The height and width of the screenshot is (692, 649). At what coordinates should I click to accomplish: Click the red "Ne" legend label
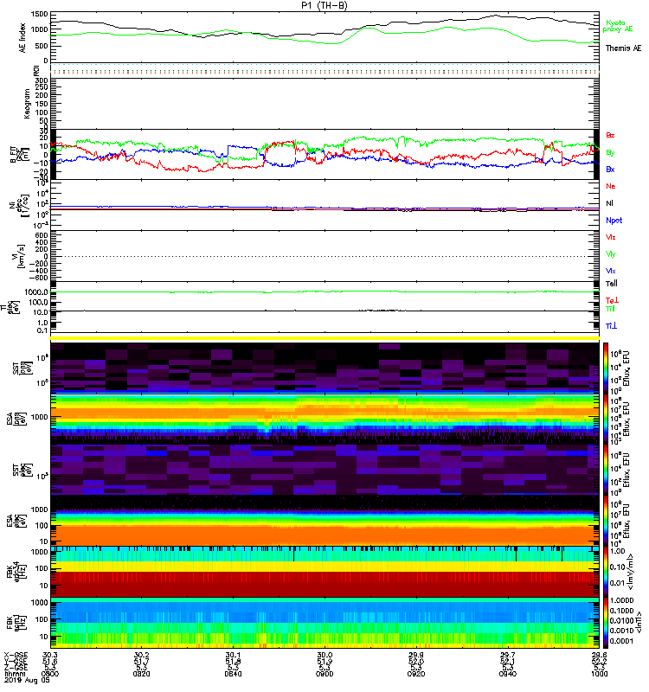point(611,186)
